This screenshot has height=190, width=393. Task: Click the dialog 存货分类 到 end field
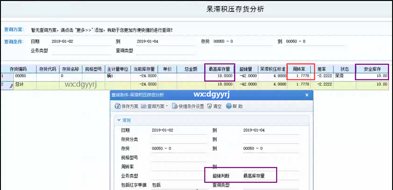click(271, 139)
